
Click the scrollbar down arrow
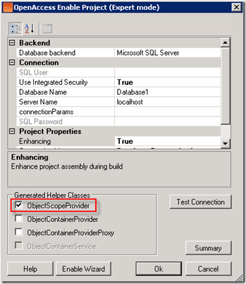[x=225, y=144]
